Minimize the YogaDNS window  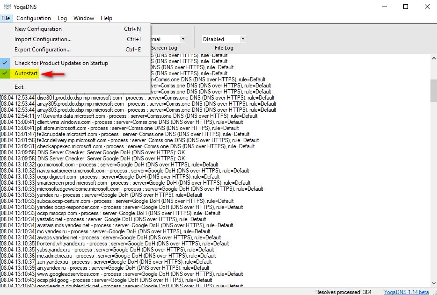(x=384, y=7)
